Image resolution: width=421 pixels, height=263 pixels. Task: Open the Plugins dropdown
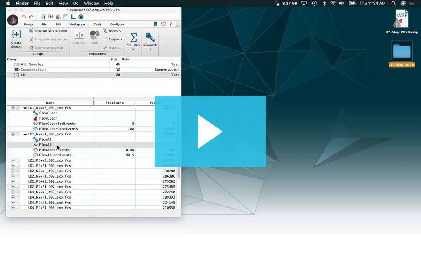113,39
